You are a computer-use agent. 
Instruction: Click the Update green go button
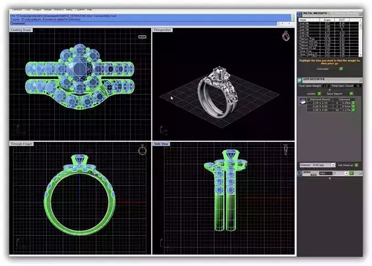(x=319, y=94)
